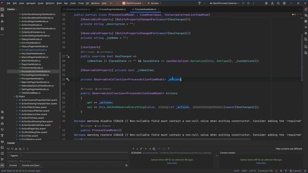Collapse the Views folder
The width and height of the screenshot is (308, 173).
click(x=14, y=97)
